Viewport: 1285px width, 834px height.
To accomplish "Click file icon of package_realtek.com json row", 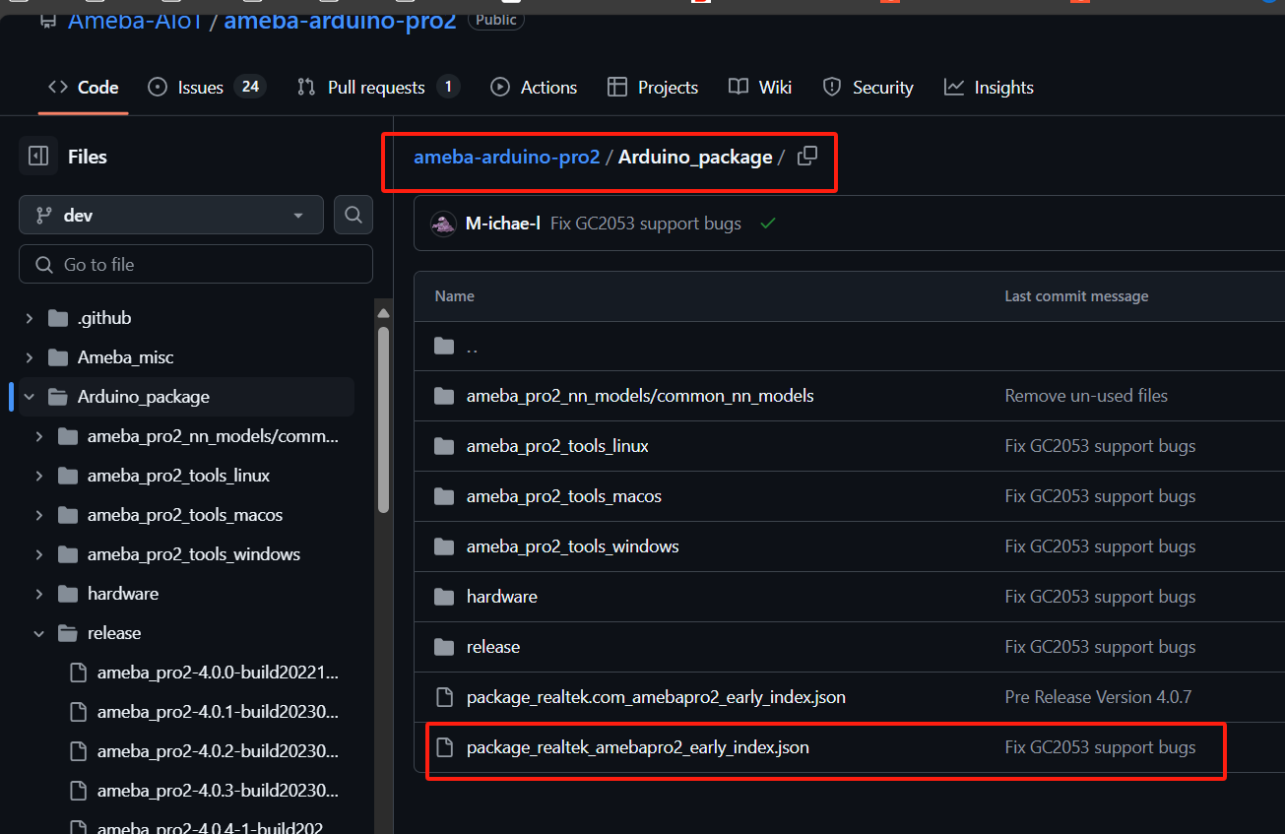I will click(444, 697).
